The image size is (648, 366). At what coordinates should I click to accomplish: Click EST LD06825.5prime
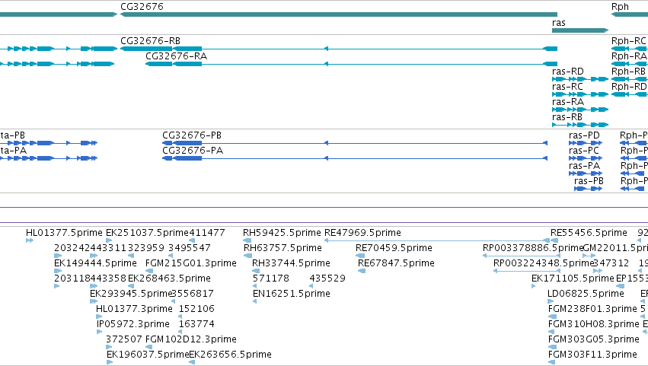[x=586, y=294]
